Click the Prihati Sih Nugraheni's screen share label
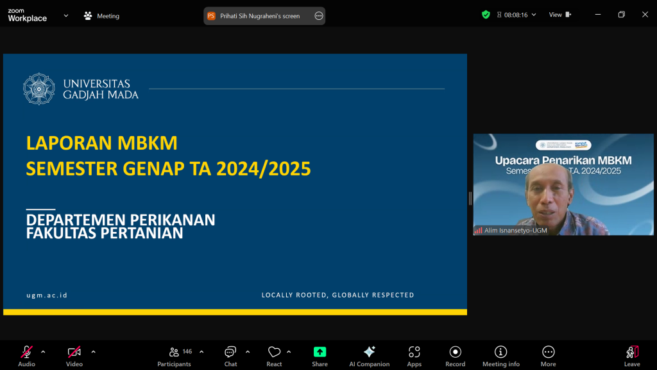657x370 pixels. (x=260, y=16)
